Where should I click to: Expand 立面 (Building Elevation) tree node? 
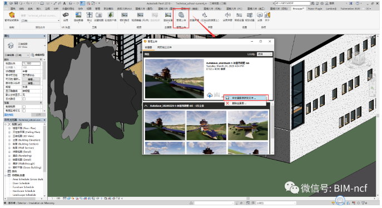pos(9,140)
